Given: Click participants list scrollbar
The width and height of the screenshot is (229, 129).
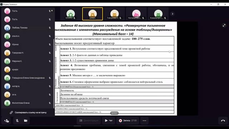Looking at the screenshot, I should 54,73.
